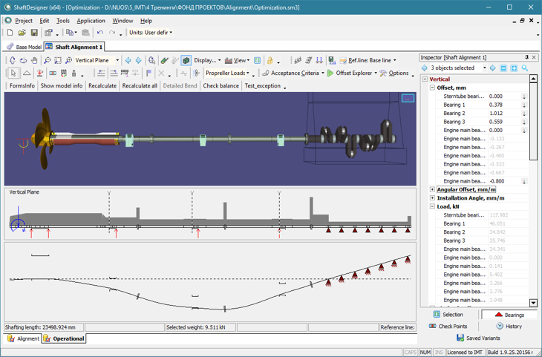This screenshot has height=357, width=542.
Task: Open the Display... dropdown
Action: coord(207,60)
